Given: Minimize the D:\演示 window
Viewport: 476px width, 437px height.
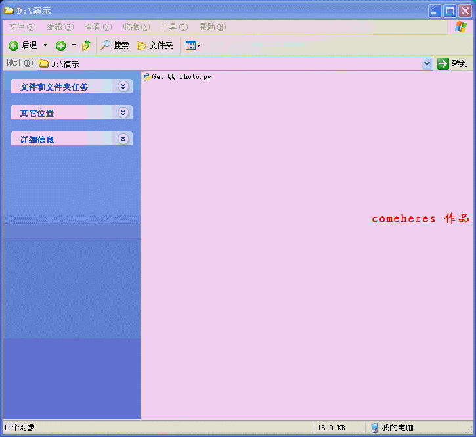Looking at the screenshot, I should click(x=435, y=11).
